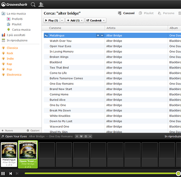Click the Grooveshark logo
Image resolution: width=181 pixels, height=177 pixels.
coord(14,5)
